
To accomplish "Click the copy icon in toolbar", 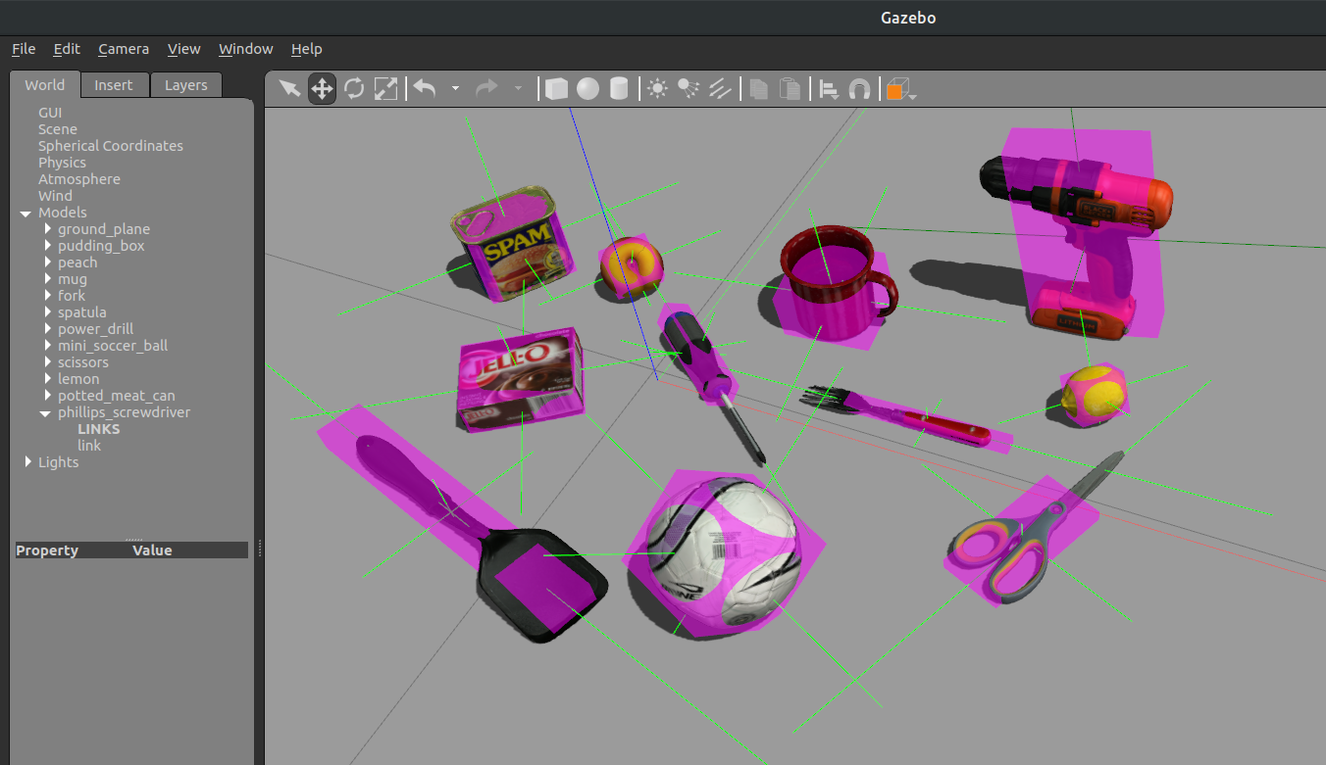I will point(758,89).
